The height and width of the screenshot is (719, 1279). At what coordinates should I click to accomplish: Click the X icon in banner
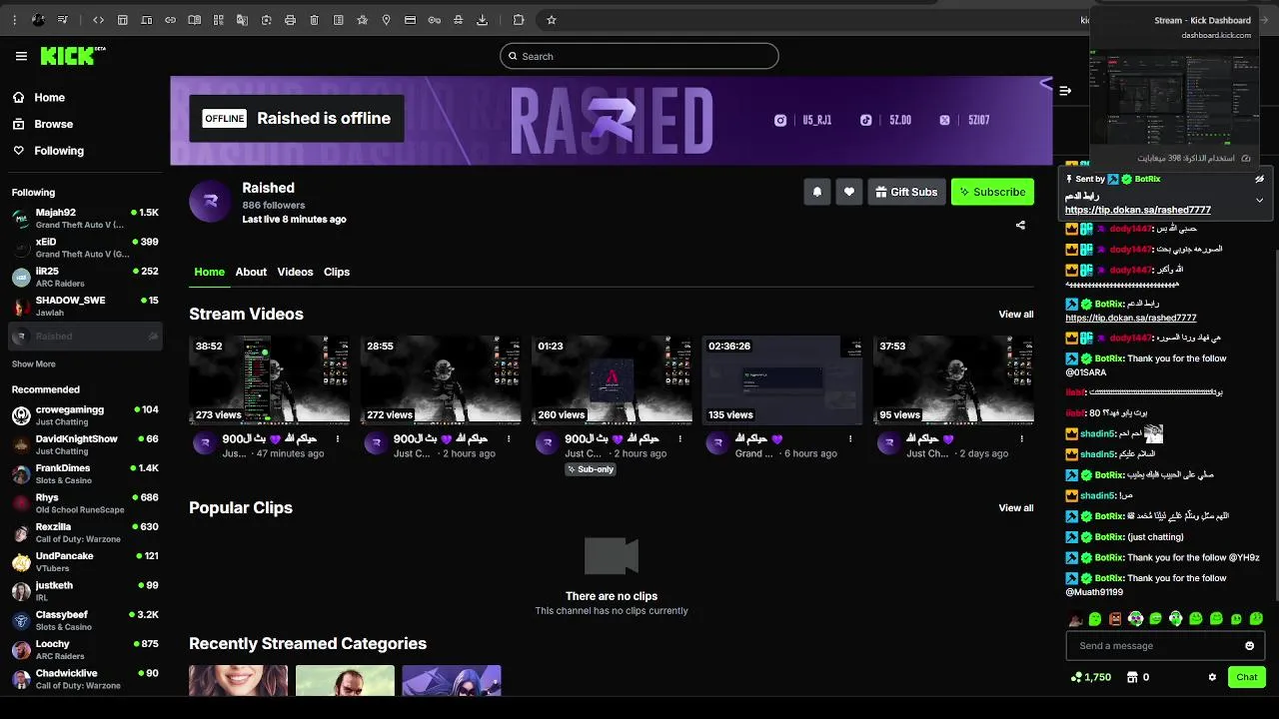click(x=944, y=120)
